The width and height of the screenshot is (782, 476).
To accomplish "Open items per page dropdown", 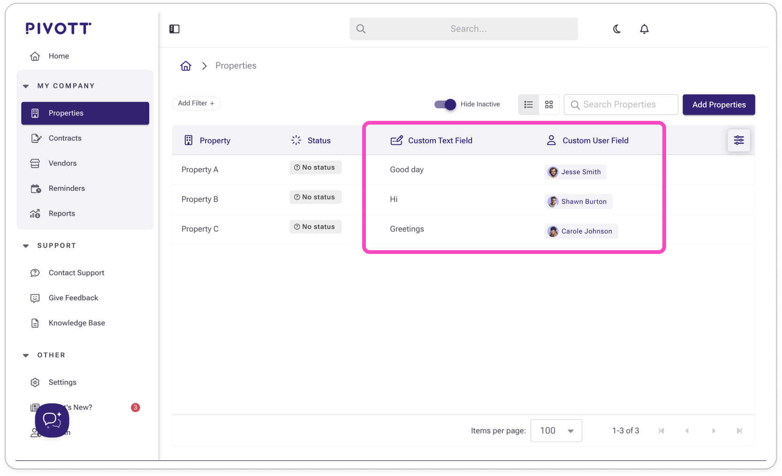I will 556,431.
